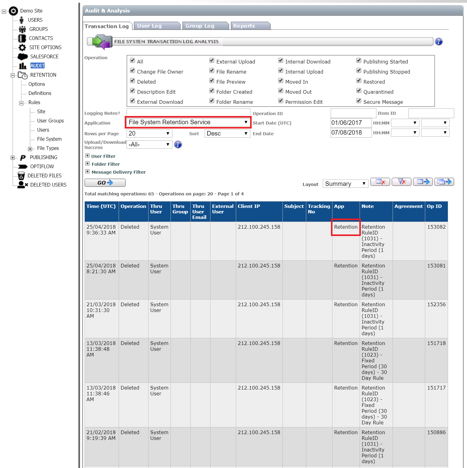467x468 pixels.
Task: Uncheck the External Upload operation checkbox
Action: point(212,61)
